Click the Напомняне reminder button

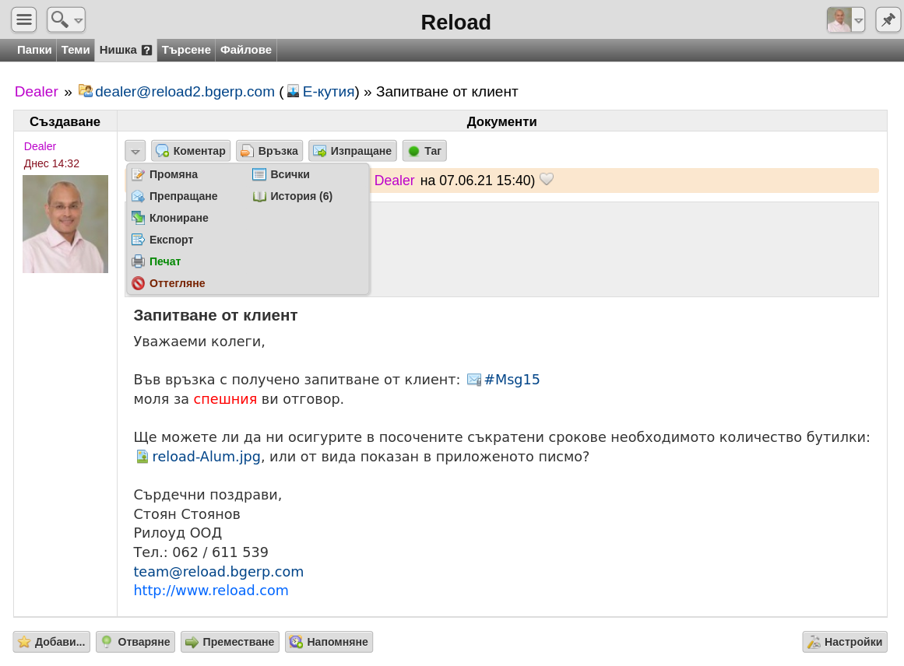[329, 642]
